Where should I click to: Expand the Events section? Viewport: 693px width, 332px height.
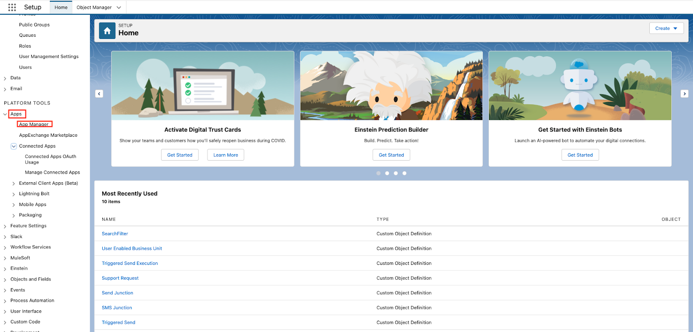[5, 290]
